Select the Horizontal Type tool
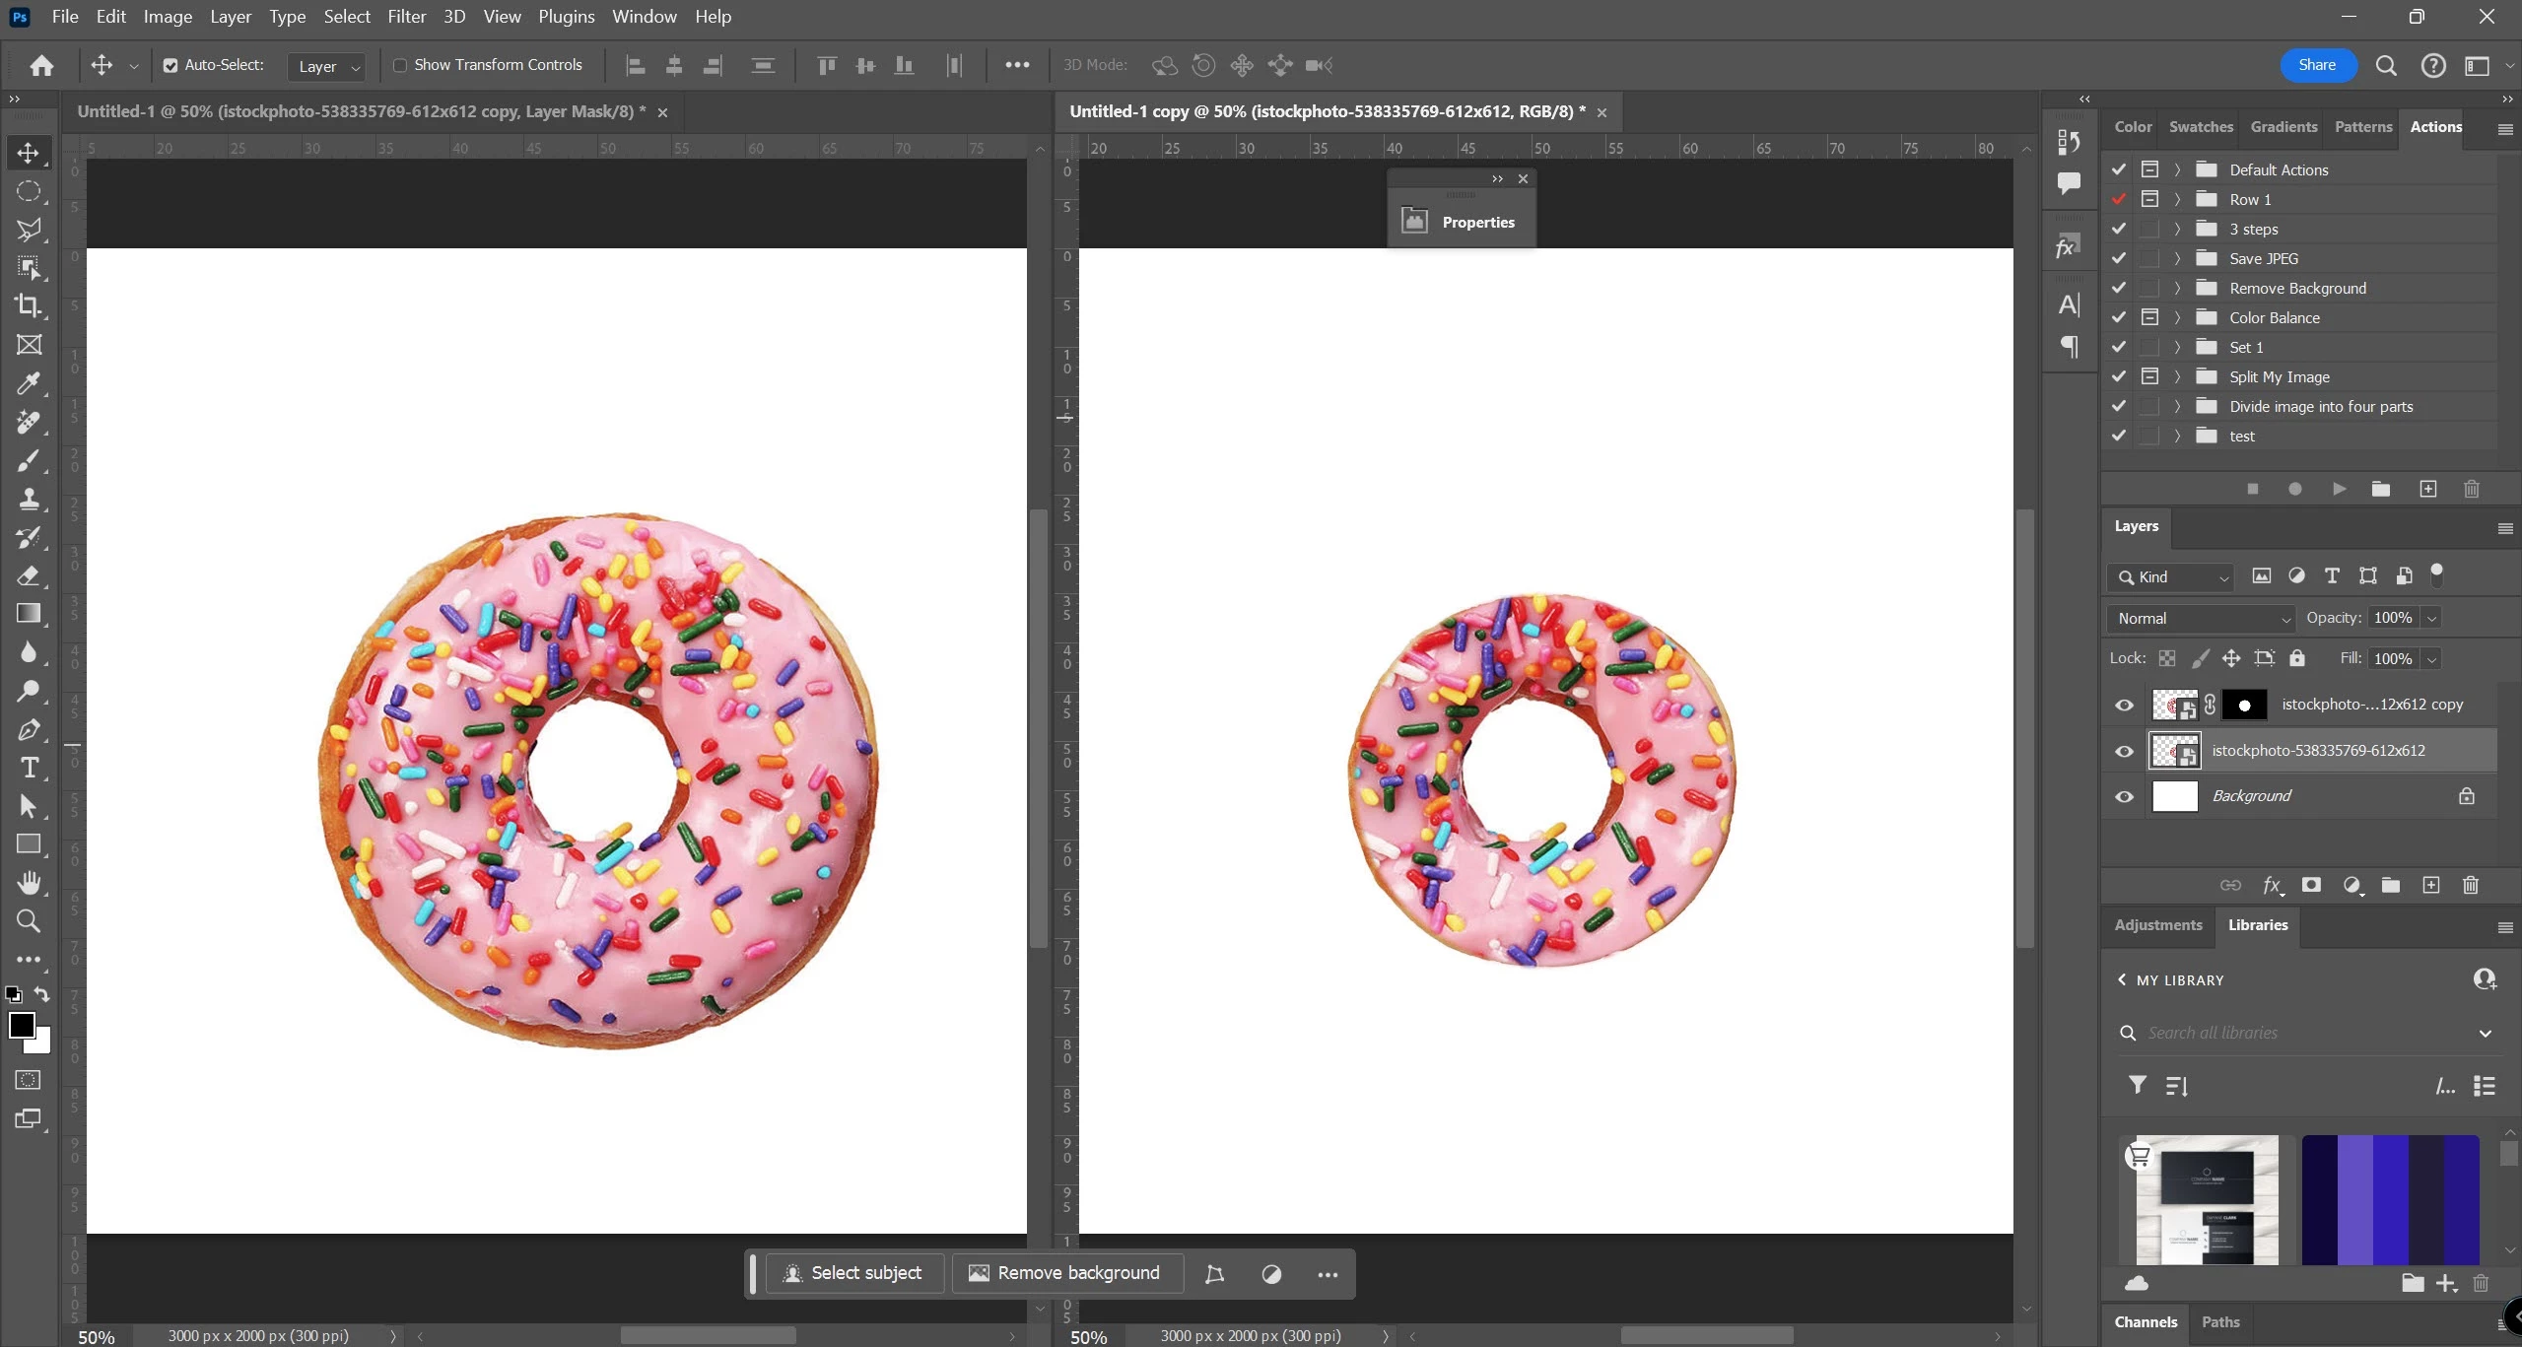2522x1347 pixels. click(x=29, y=768)
